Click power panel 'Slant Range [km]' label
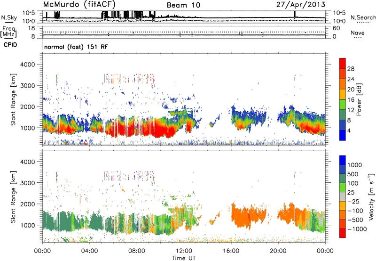376x261 pixels. click(13, 99)
